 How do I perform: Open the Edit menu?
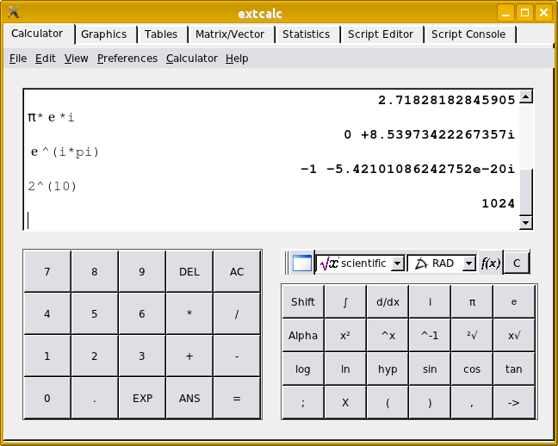(45, 58)
